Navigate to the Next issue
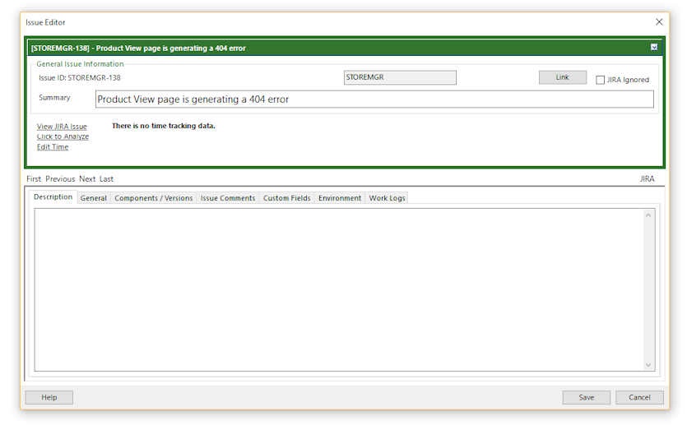The image size is (687, 425). tap(87, 179)
